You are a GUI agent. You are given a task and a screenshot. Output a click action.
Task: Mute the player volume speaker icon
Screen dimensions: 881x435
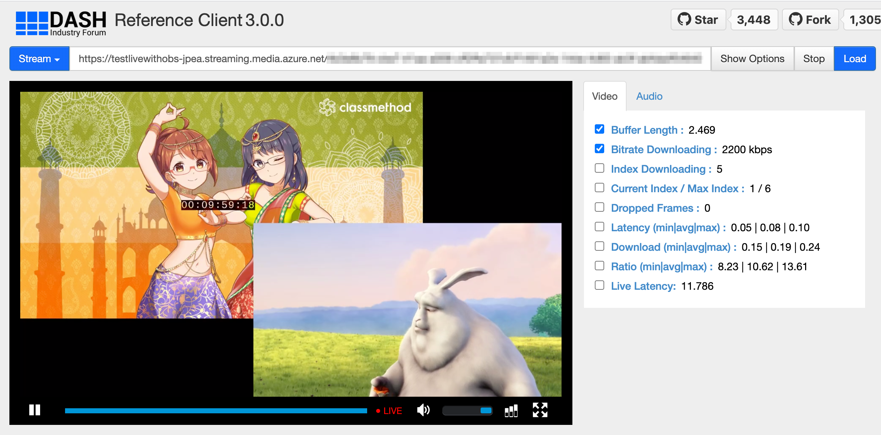pos(423,410)
